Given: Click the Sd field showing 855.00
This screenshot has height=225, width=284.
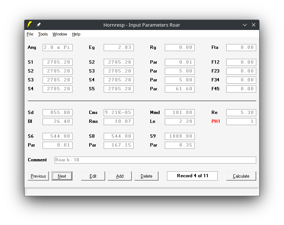Looking at the screenshot, I should point(58,113).
